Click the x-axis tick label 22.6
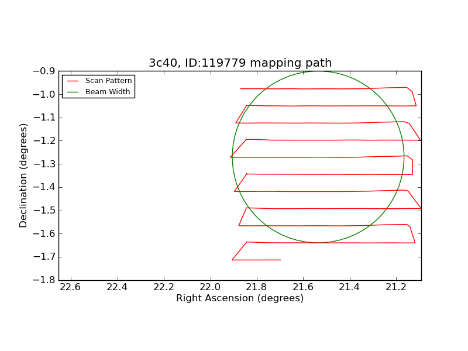Screen dimensions: 468x351 [x=70, y=287]
